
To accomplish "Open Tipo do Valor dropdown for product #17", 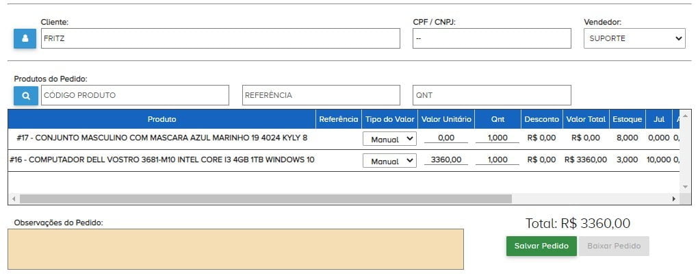I will [x=389, y=138].
